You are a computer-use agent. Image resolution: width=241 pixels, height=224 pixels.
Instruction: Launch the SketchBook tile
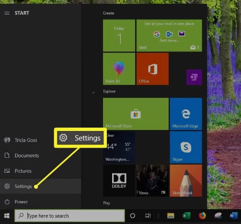tap(186, 181)
